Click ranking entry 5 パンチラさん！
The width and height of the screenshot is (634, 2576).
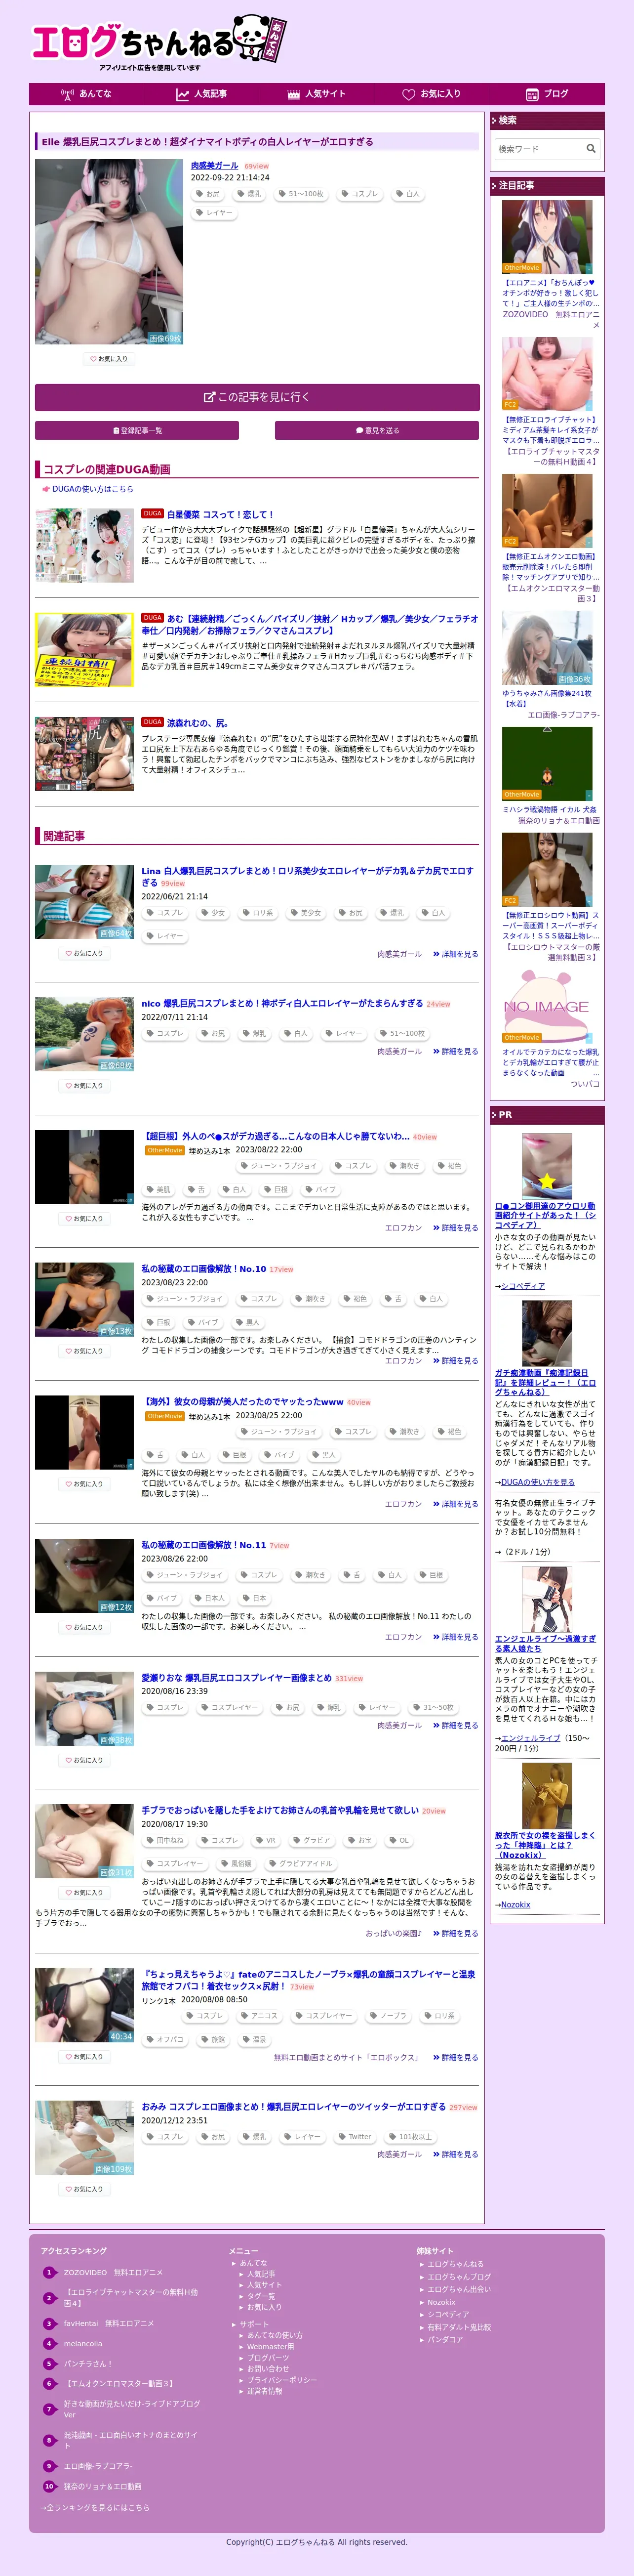click(x=88, y=2364)
